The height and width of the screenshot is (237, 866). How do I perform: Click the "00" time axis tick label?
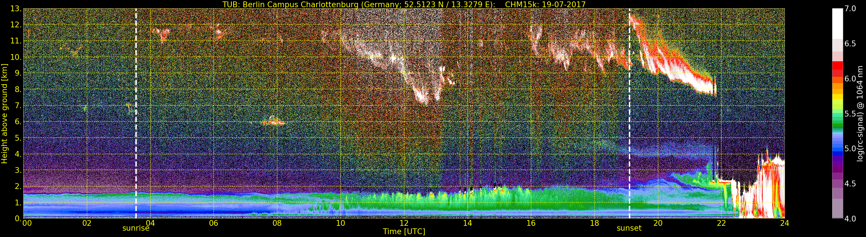[x=27, y=223]
